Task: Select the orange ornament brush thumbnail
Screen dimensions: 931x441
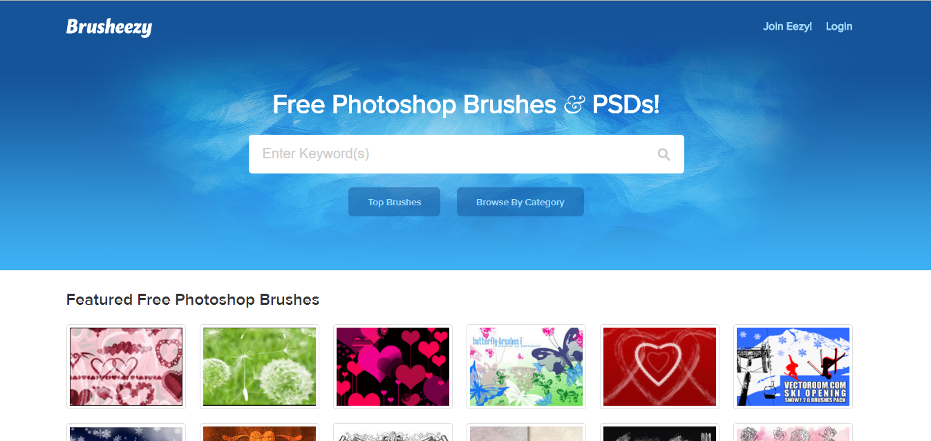Action: point(259,432)
